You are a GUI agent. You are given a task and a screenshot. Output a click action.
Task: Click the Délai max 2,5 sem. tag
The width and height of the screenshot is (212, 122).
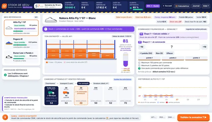143,17
